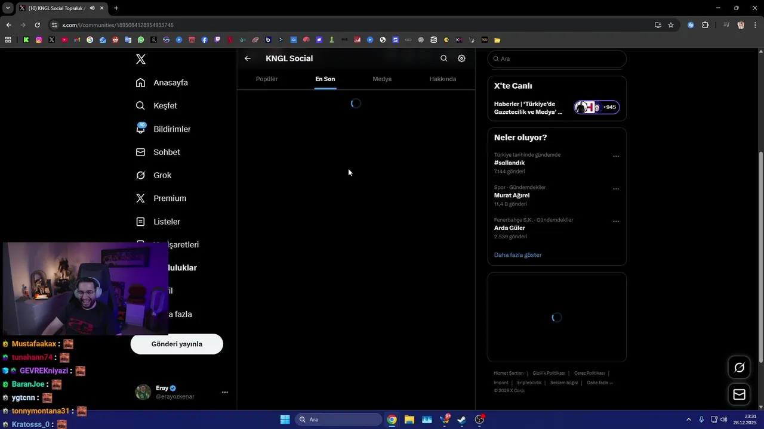Open more options for #sallandık trend

click(616, 157)
